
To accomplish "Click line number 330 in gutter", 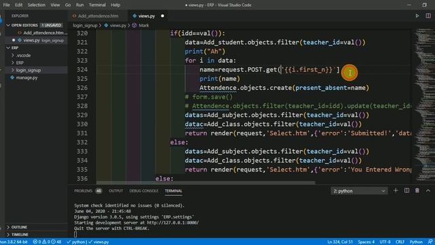I will pyautogui.click(x=82, y=124).
